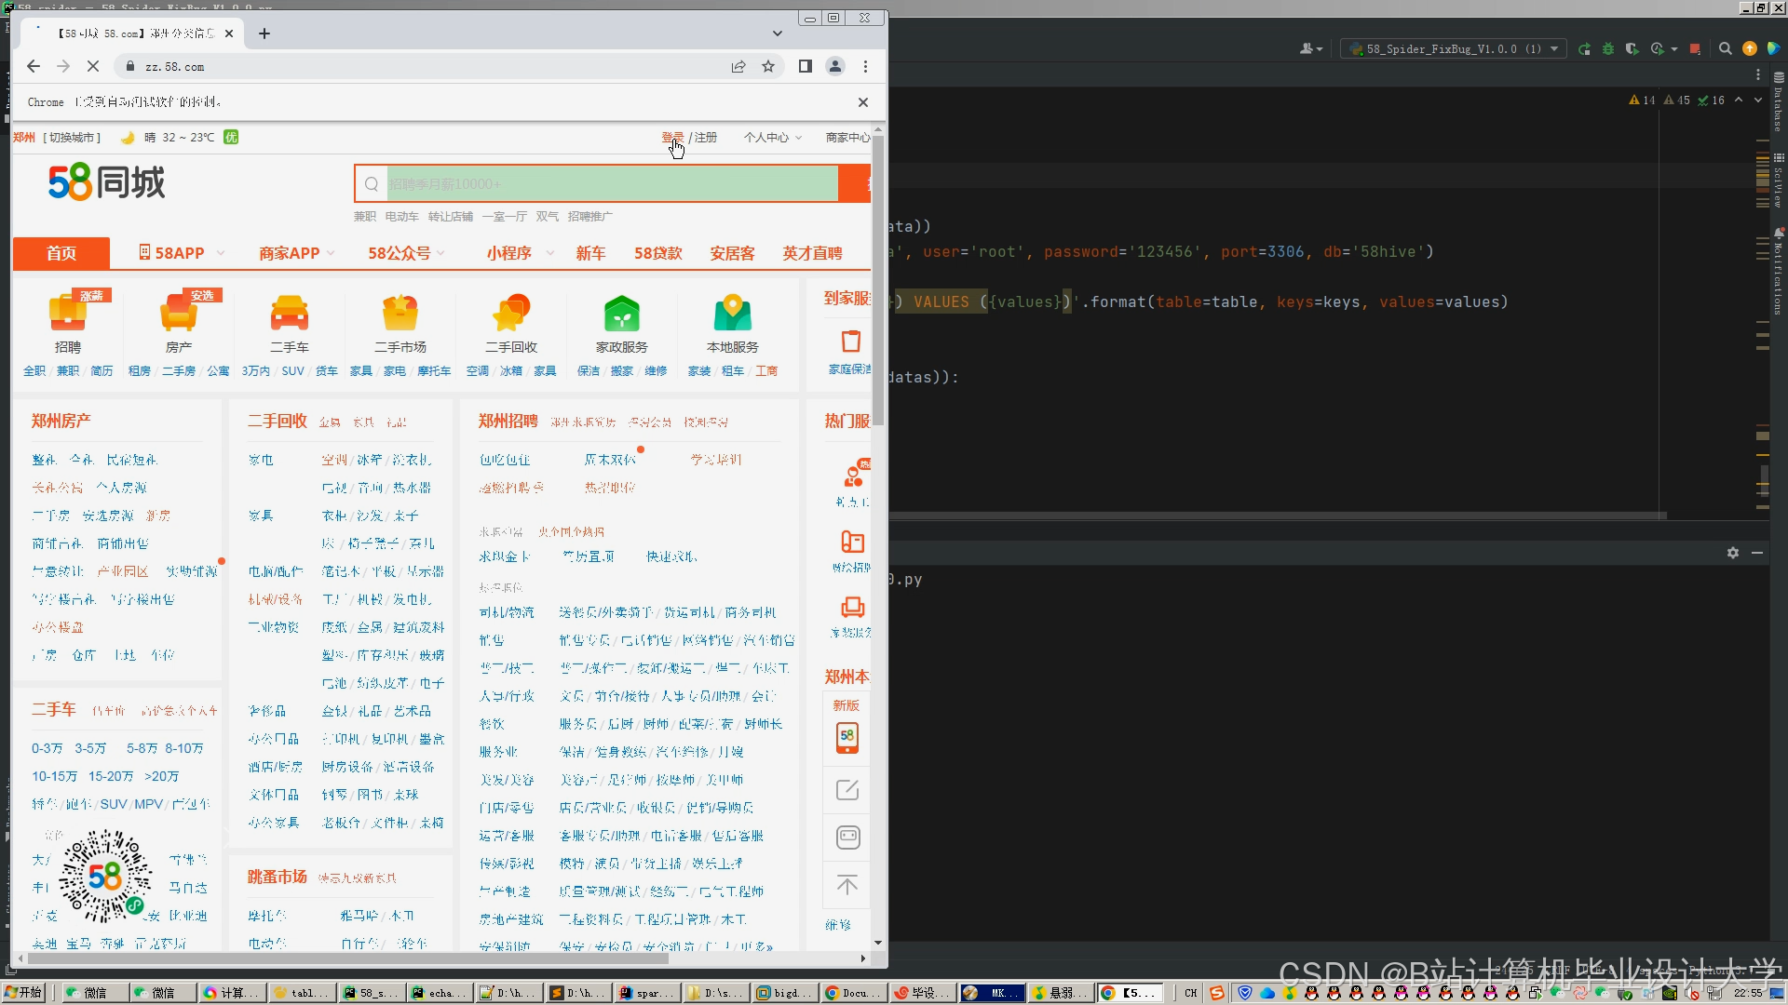Stop page loading in Chrome
The height and width of the screenshot is (1005, 1788).
[93, 67]
